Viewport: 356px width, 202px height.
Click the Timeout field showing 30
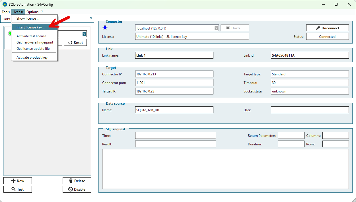coord(310,83)
